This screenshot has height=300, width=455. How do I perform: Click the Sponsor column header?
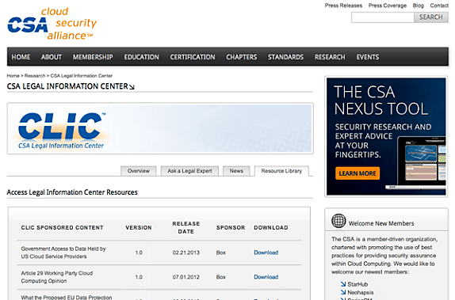tap(231, 227)
